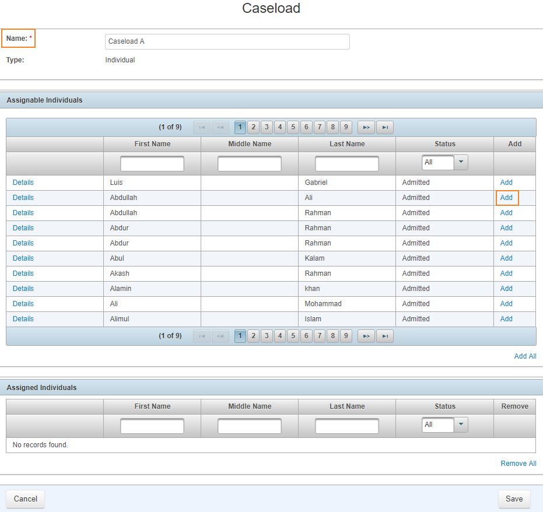Add Alimul Islam to the caseload
Image resolution: width=543 pixels, height=512 pixels.
(x=506, y=319)
